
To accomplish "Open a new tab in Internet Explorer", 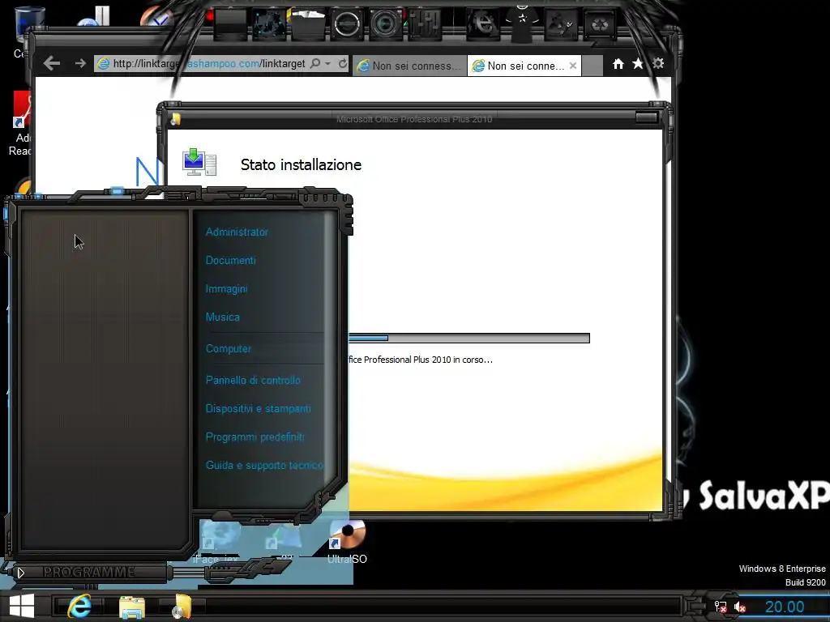I will pos(592,66).
